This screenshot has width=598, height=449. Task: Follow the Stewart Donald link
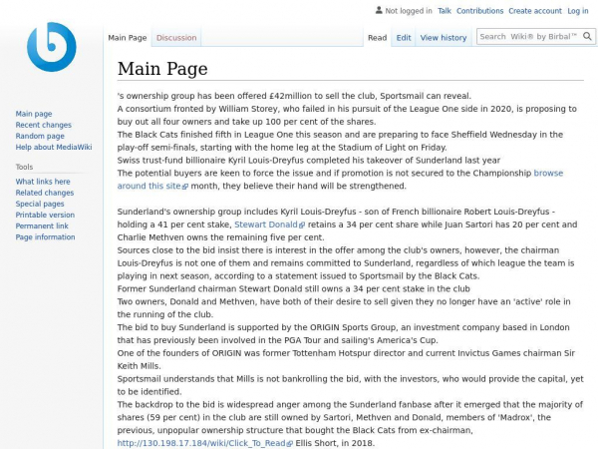(x=266, y=224)
